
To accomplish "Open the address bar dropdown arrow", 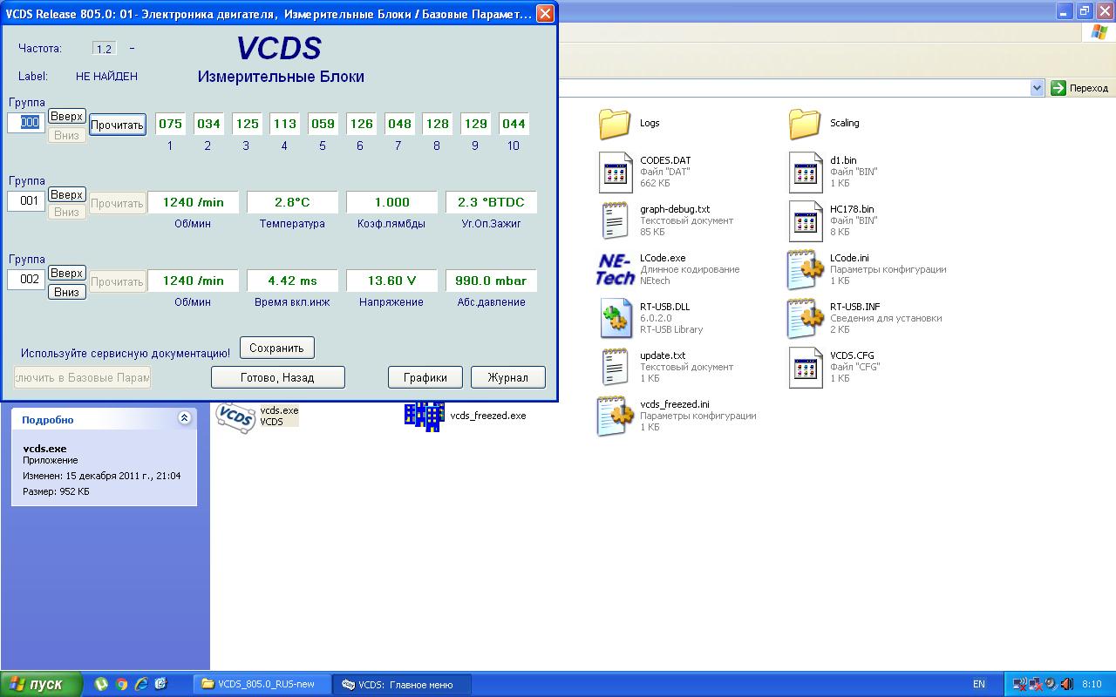I will coord(1037,88).
